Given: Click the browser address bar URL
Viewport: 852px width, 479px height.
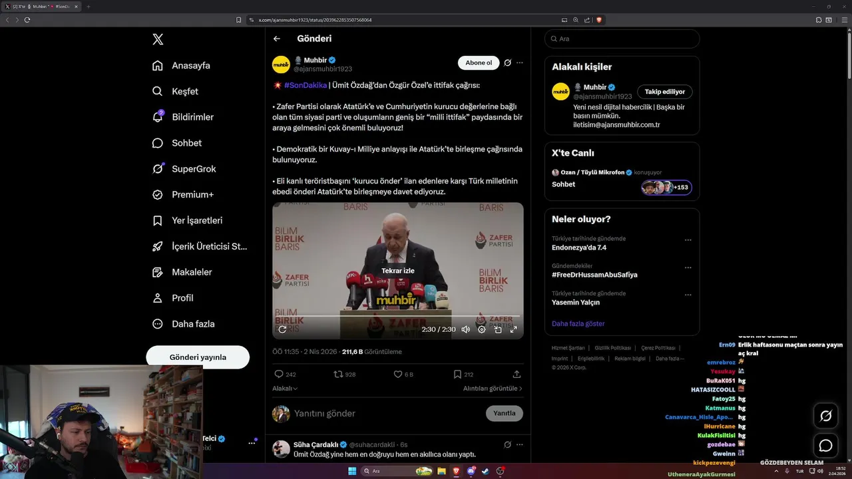Looking at the screenshot, I should pos(315,20).
